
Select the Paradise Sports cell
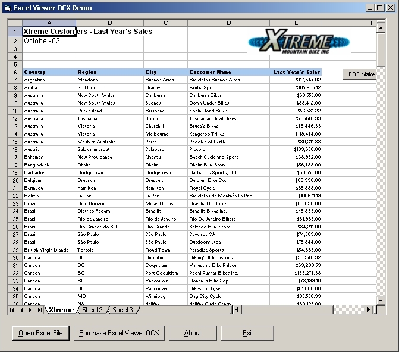(x=228, y=250)
